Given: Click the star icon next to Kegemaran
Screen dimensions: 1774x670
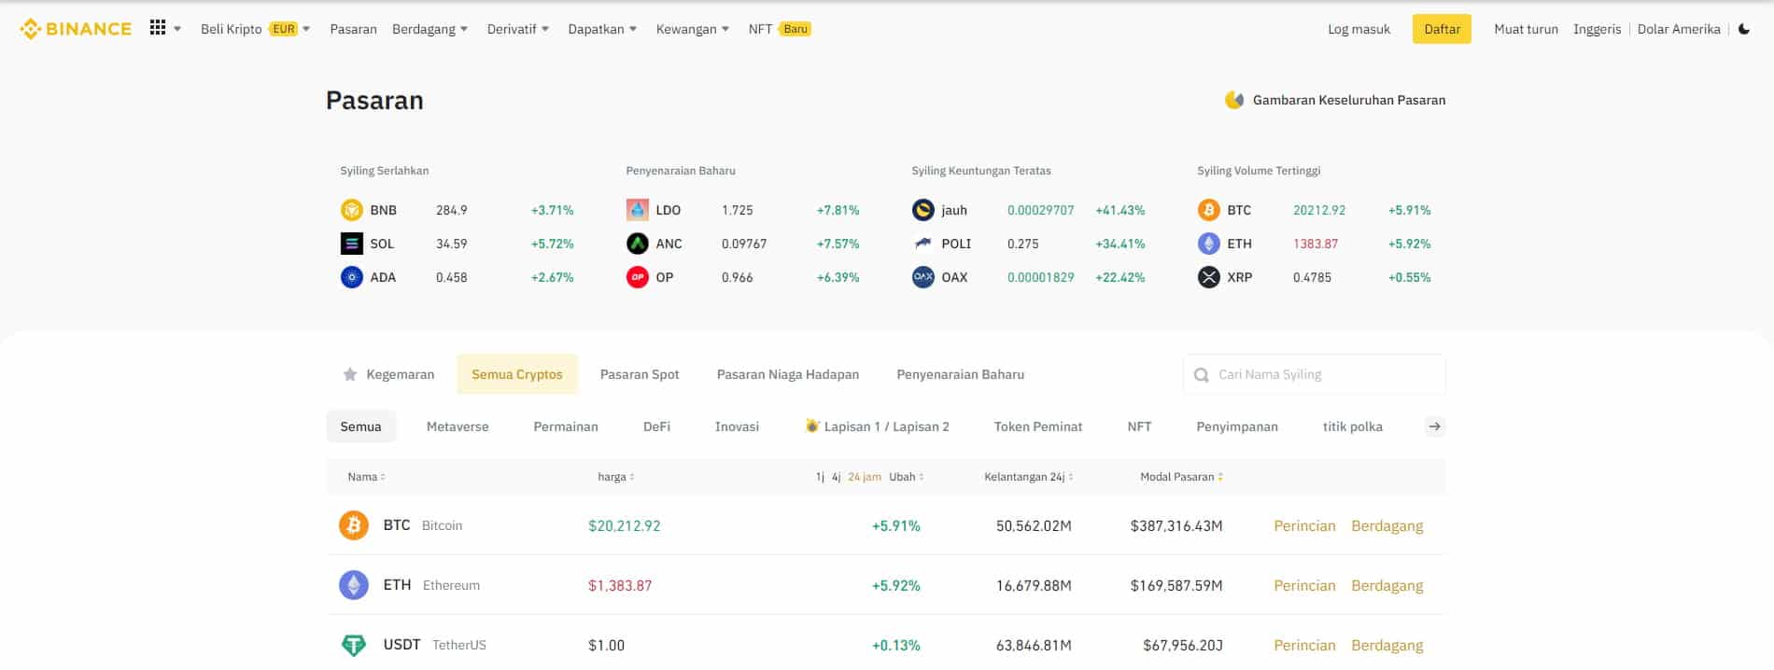Looking at the screenshot, I should click(x=350, y=374).
